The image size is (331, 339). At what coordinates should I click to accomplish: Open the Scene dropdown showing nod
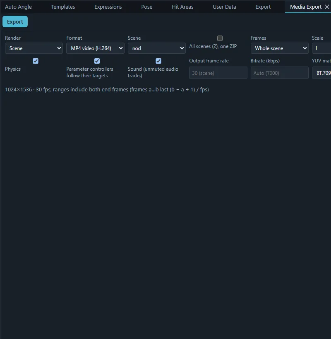(157, 48)
